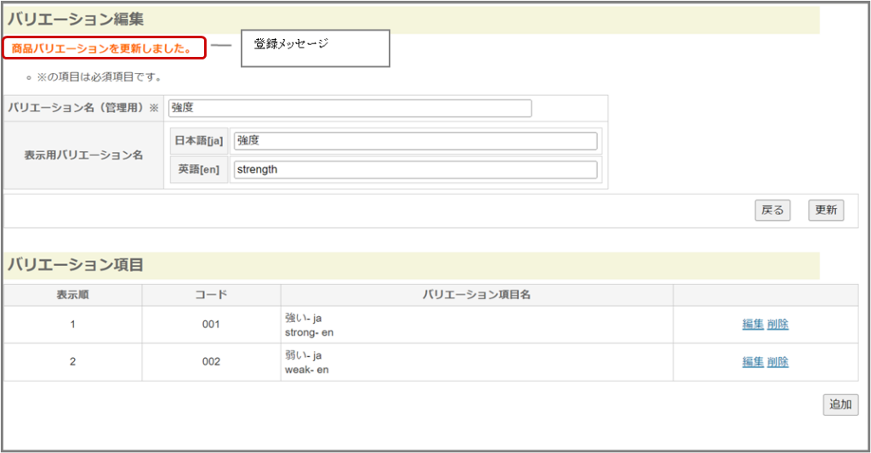Click the コード column header
The height and width of the screenshot is (453, 871).
(x=211, y=295)
